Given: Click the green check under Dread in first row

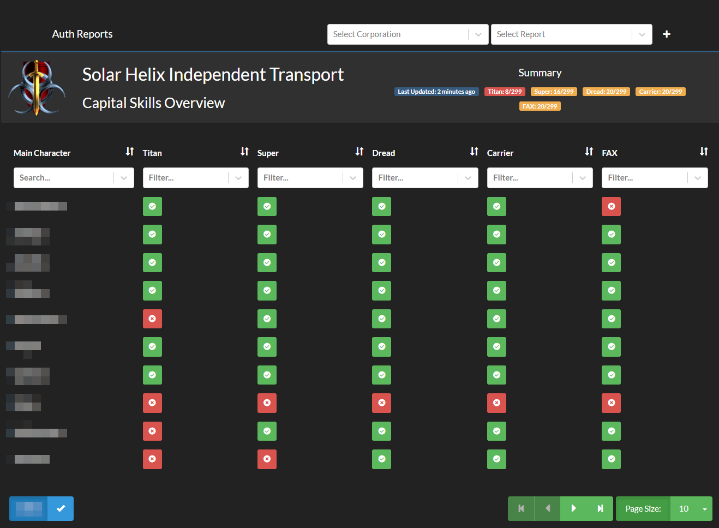Looking at the screenshot, I should [382, 206].
